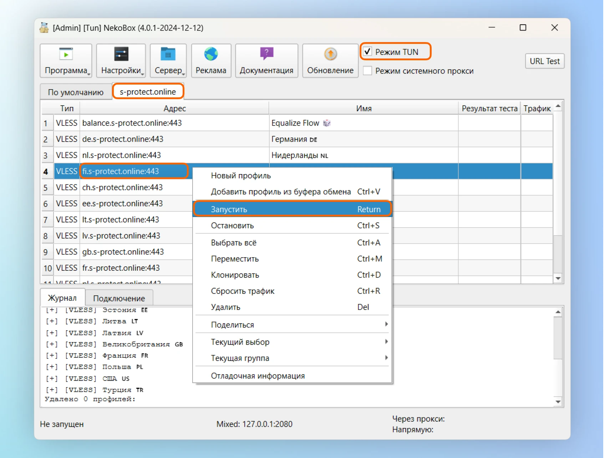The image size is (605, 458).
Task: Click the Программа toolbar icon
Action: tap(66, 55)
